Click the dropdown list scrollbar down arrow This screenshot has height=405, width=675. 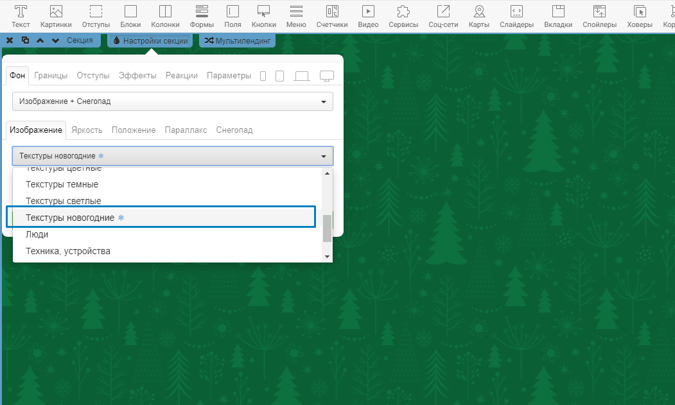tap(327, 256)
